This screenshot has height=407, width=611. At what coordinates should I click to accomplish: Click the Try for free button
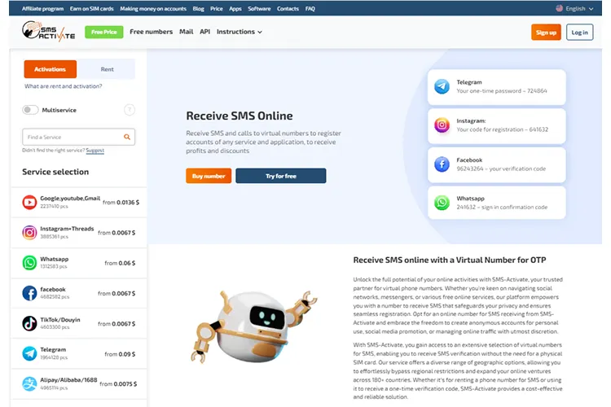click(280, 176)
